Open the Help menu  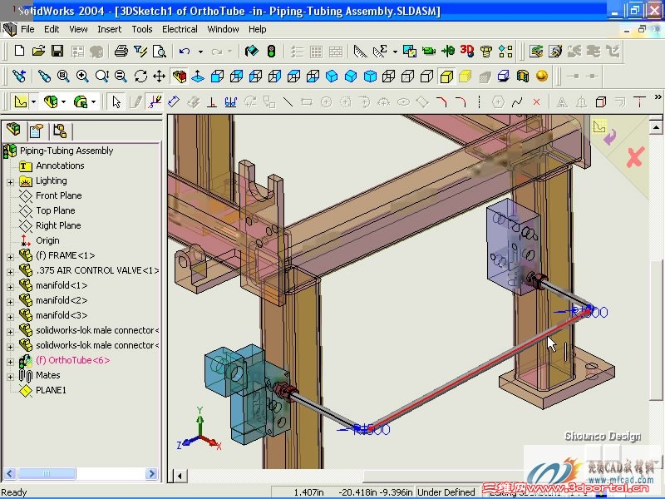point(258,29)
